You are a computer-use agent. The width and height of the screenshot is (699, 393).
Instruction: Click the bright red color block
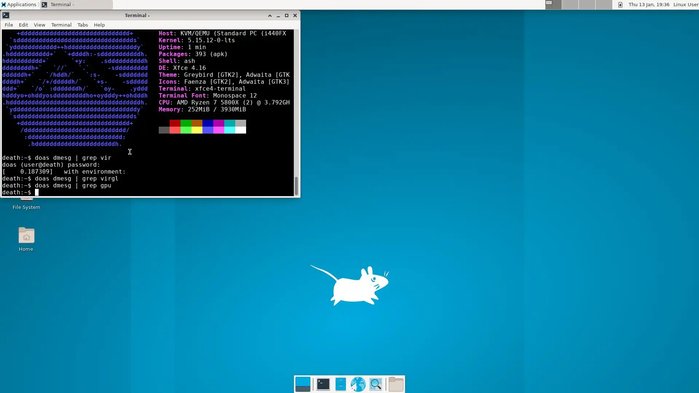pos(175,130)
